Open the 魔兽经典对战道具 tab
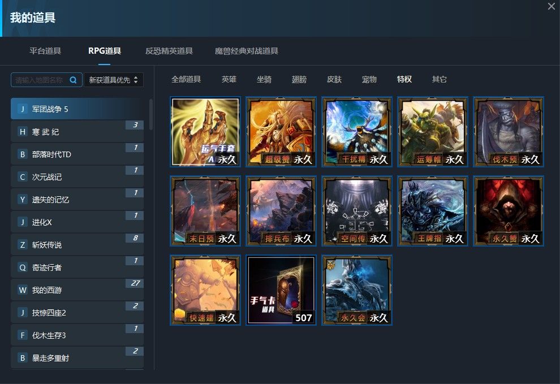Screen dimensions: 560x384 coord(247,51)
